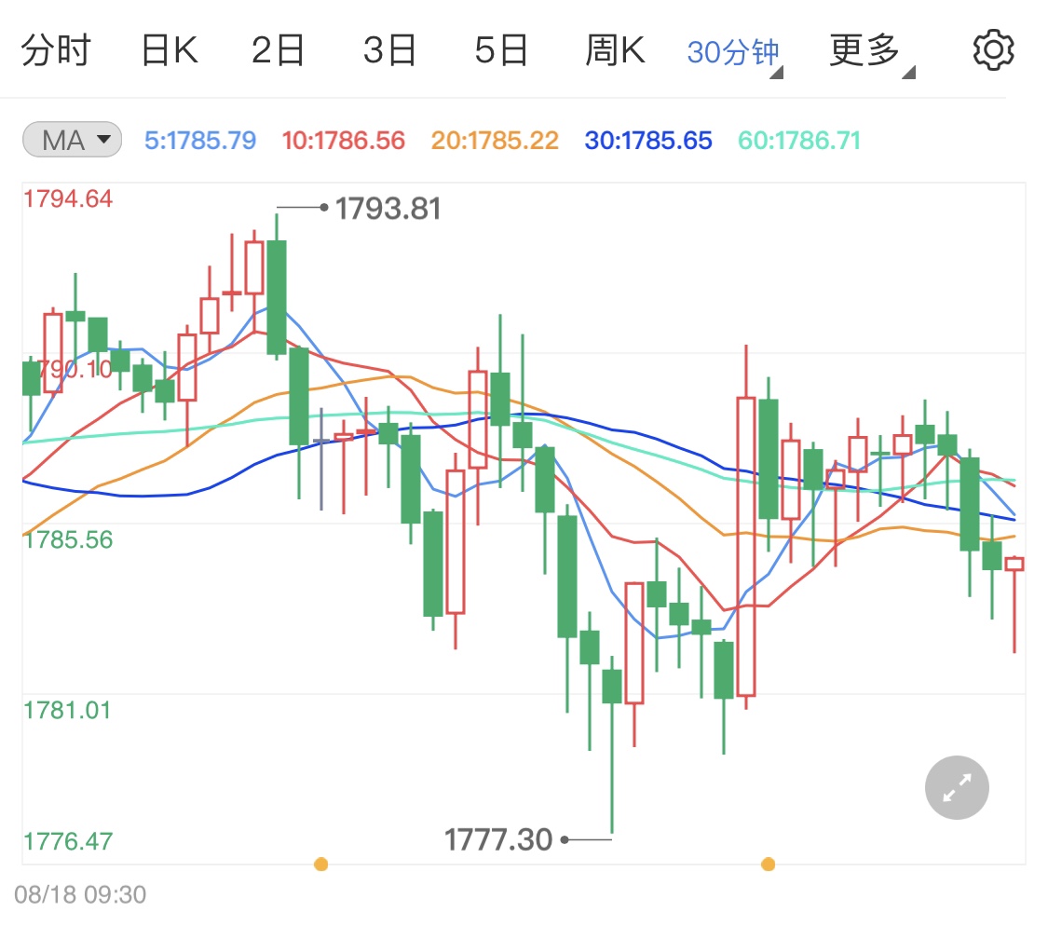
Task: Switch to 分时 time-sharing tab
Action: (x=56, y=51)
